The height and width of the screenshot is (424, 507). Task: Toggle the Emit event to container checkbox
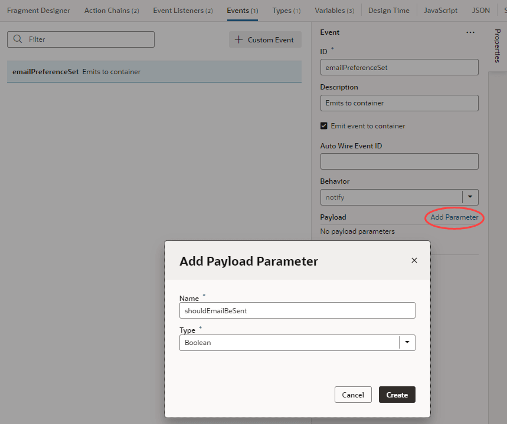click(324, 125)
